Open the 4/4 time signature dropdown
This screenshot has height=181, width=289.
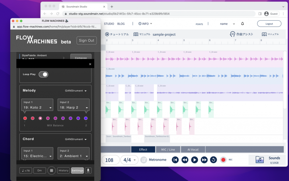pos(129,160)
